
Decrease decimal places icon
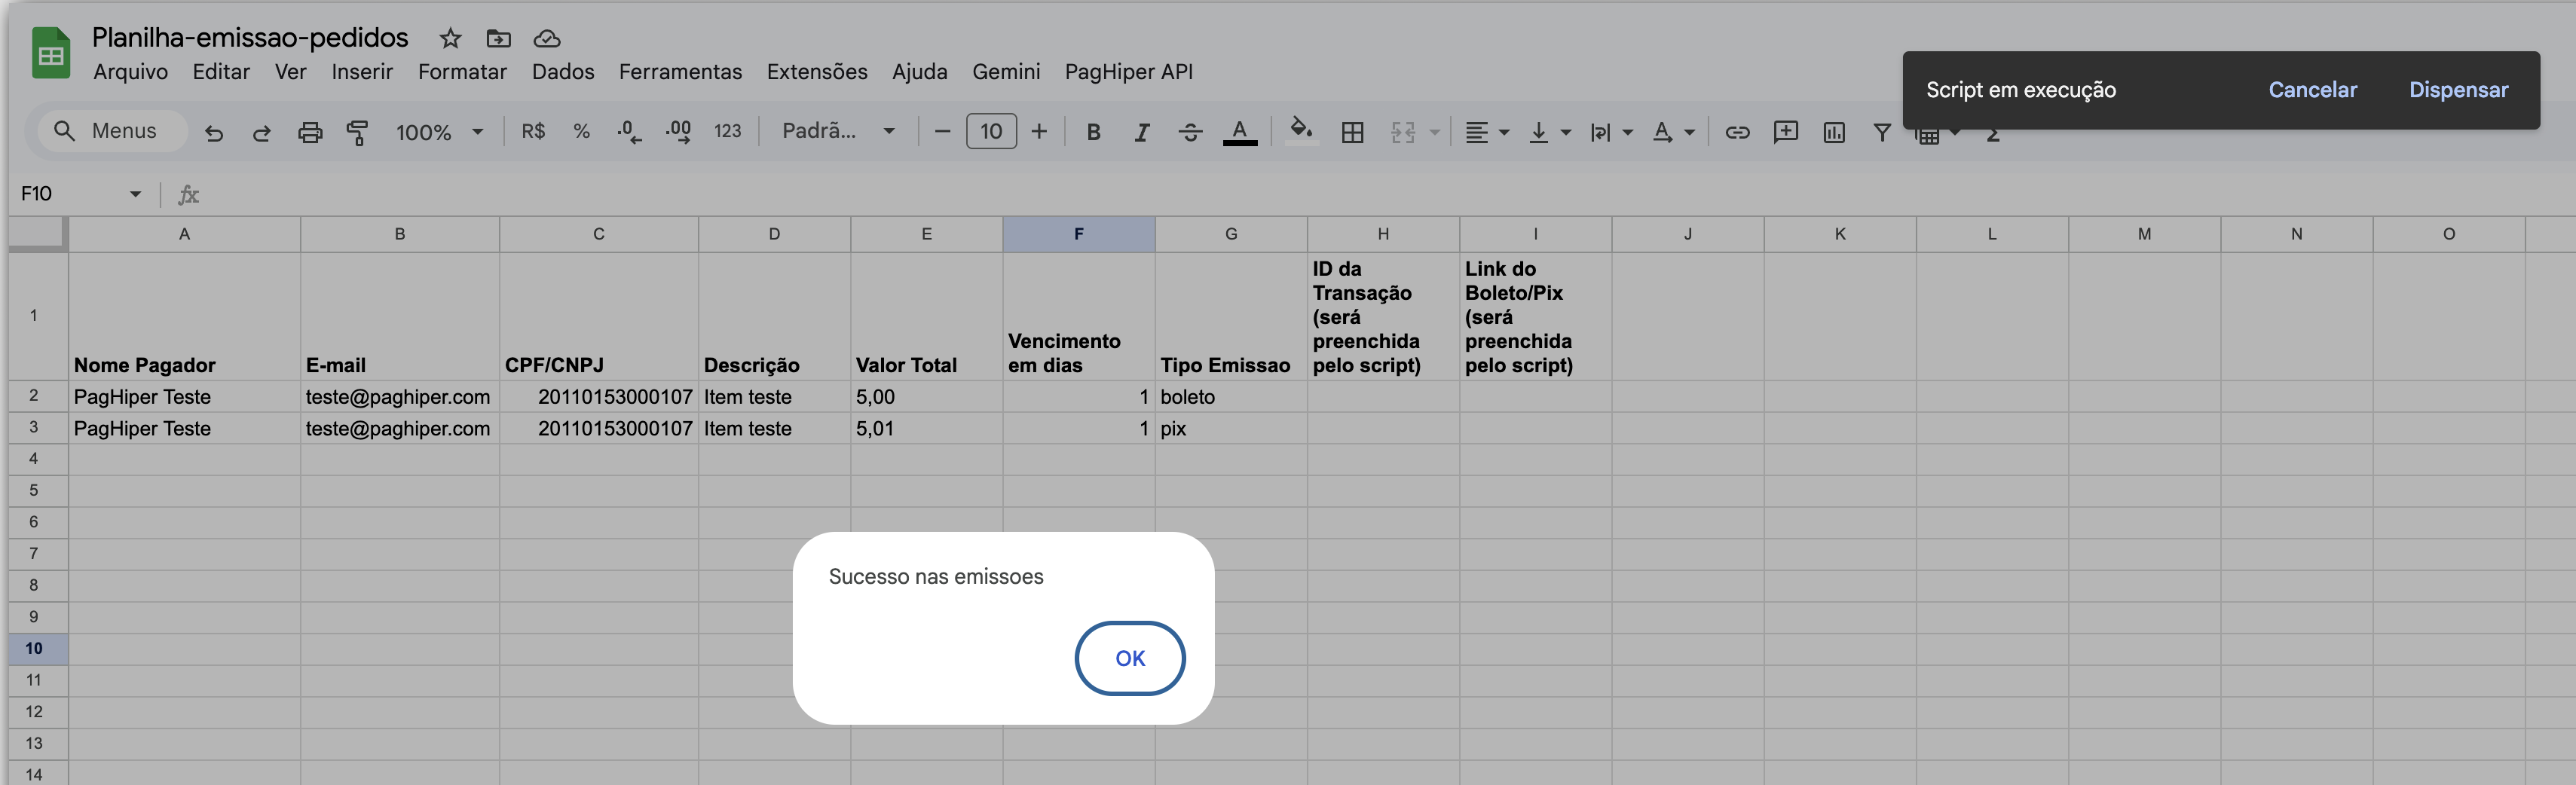(629, 132)
